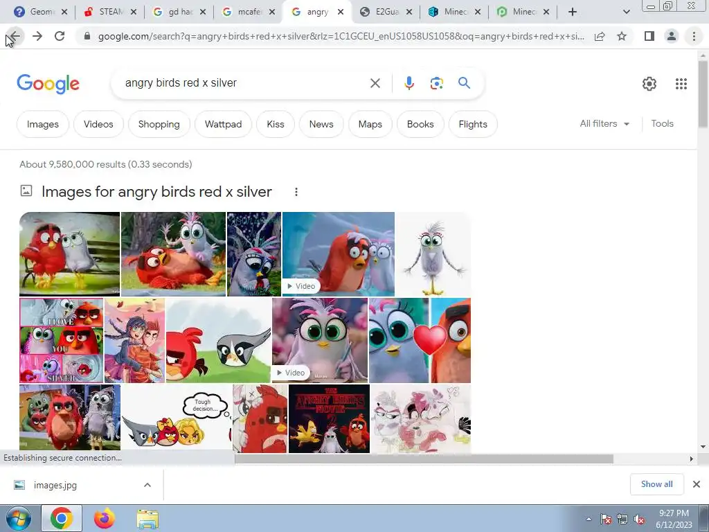Click the vertical scrollbar thumb
Image resolution: width=709 pixels, height=532 pixels.
click(703, 94)
